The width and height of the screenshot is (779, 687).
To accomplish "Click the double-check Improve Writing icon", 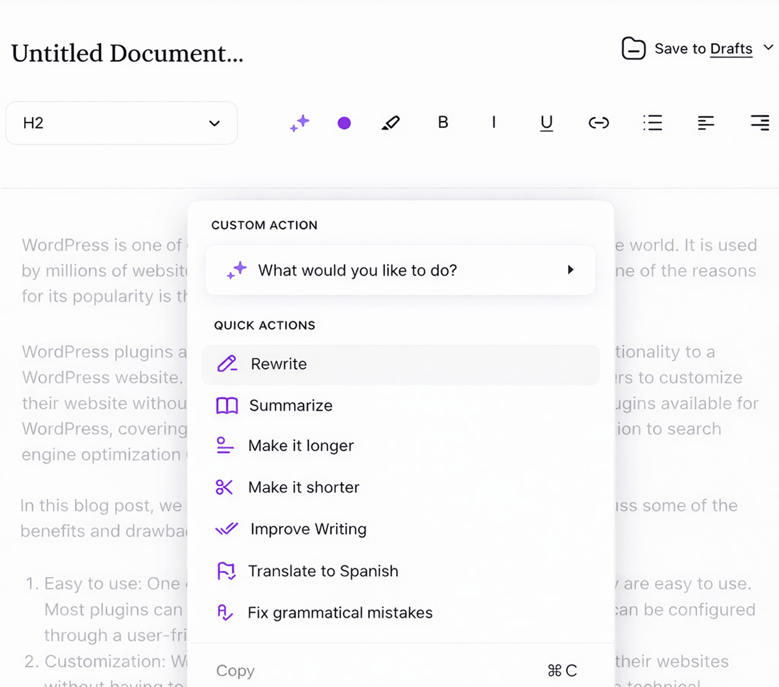I will pyautogui.click(x=227, y=529).
